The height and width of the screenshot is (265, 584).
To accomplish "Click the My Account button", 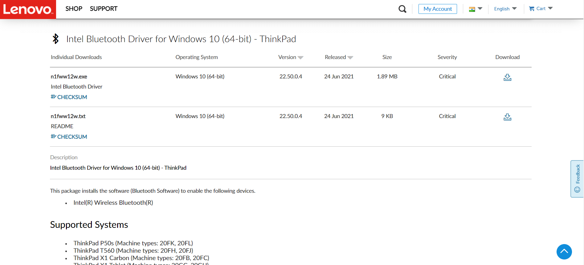I will (x=438, y=9).
